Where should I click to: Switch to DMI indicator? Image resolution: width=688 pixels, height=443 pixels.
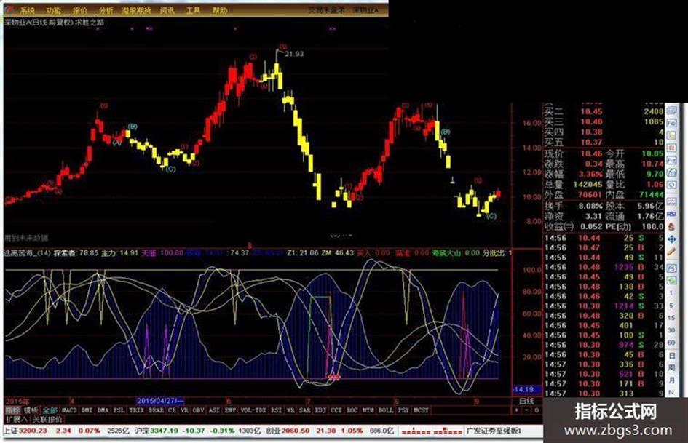[87, 410]
